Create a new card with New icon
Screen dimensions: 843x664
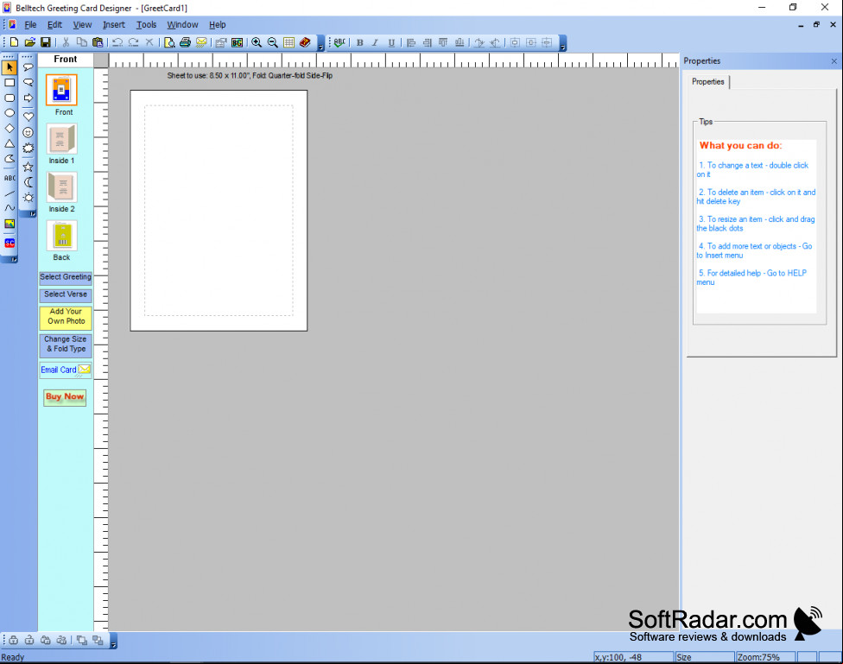(14, 42)
